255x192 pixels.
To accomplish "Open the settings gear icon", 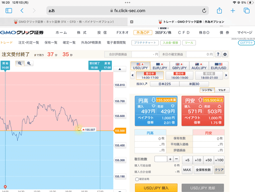I will coord(225,54).
